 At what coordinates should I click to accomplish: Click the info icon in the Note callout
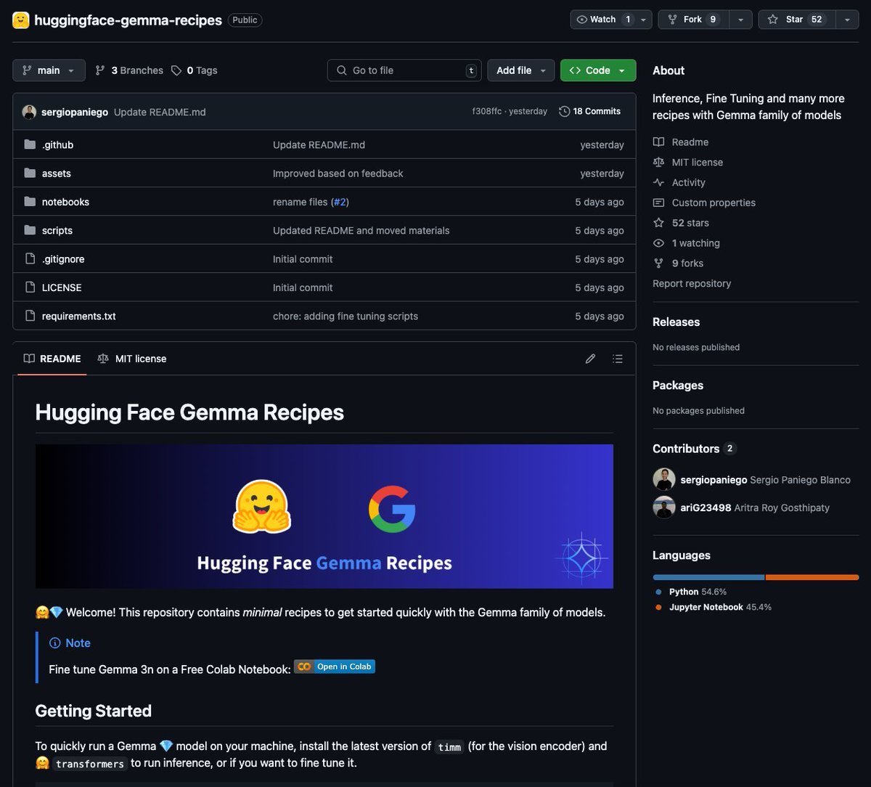coord(54,643)
